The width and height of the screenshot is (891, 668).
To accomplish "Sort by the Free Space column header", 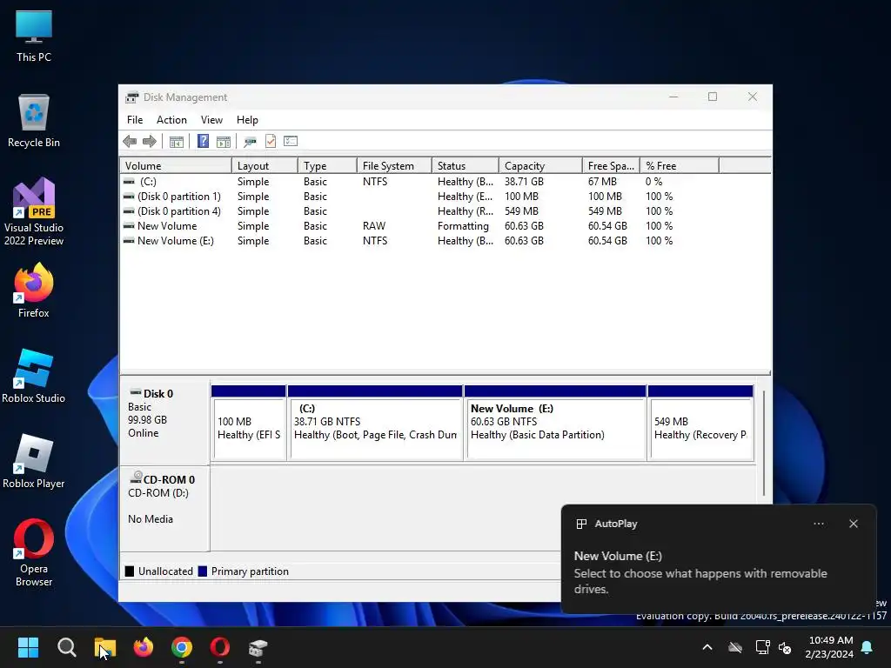I will click(611, 166).
